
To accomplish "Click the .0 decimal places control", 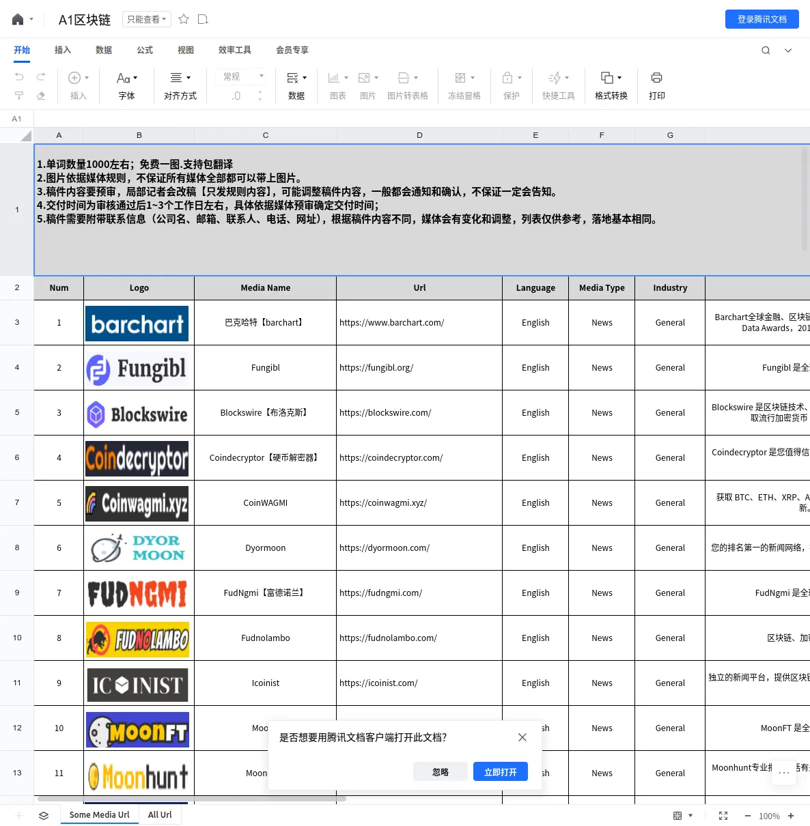I will pos(236,96).
